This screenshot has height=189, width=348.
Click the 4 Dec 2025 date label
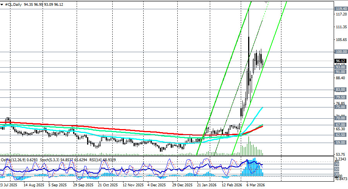click(x=156, y=185)
